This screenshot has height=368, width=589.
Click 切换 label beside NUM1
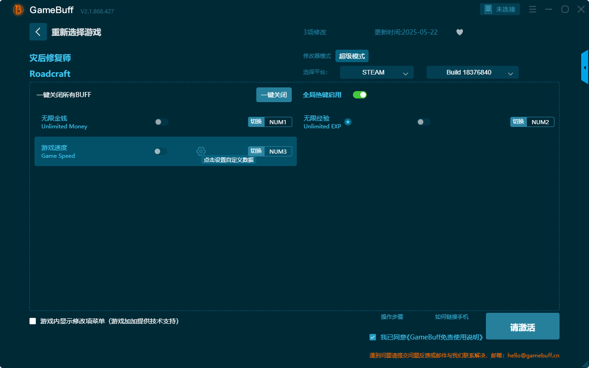click(x=256, y=122)
